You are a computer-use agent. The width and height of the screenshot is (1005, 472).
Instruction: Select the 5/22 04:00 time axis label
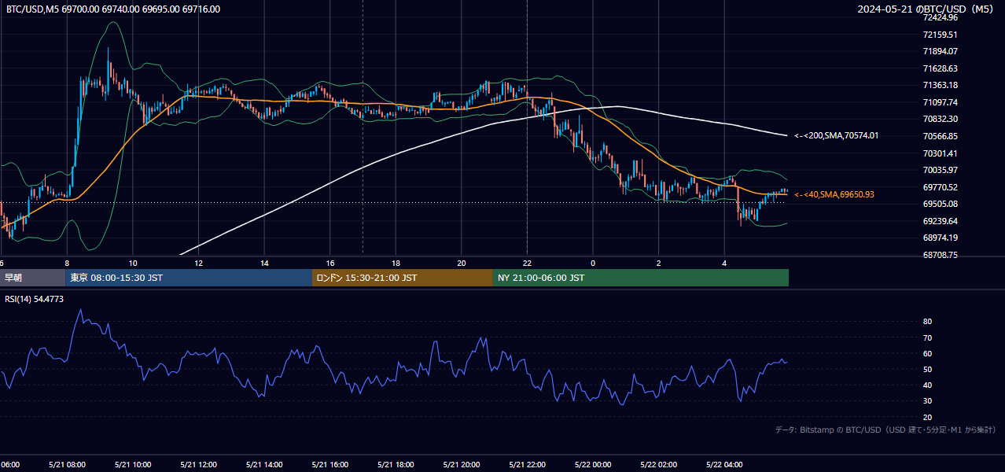click(724, 465)
